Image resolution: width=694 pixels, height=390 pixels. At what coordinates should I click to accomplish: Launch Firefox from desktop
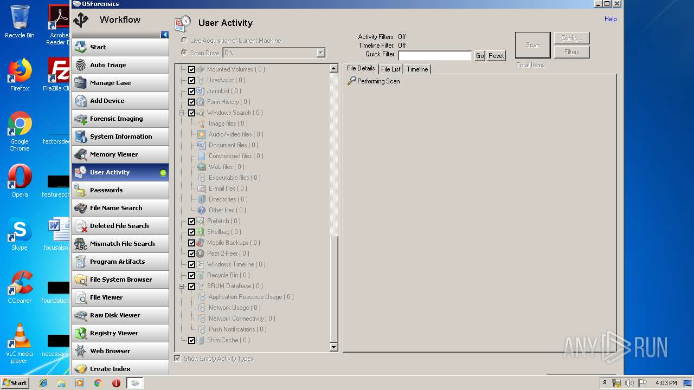coord(20,75)
